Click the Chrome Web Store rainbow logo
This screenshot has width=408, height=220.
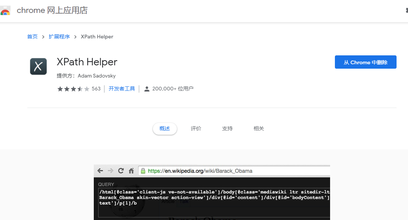(5, 11)
